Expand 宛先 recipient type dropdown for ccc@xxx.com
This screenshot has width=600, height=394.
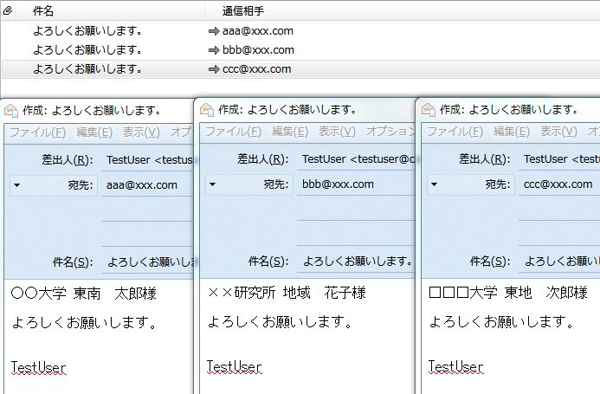coord(471,184)
